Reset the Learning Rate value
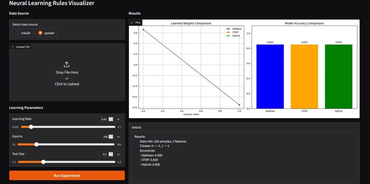Viewport: 370px width, 184px height. pos(118,119)
